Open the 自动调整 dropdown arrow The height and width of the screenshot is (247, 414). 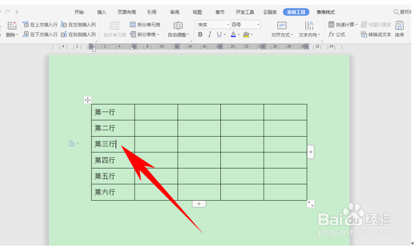[x=188, y=35]
